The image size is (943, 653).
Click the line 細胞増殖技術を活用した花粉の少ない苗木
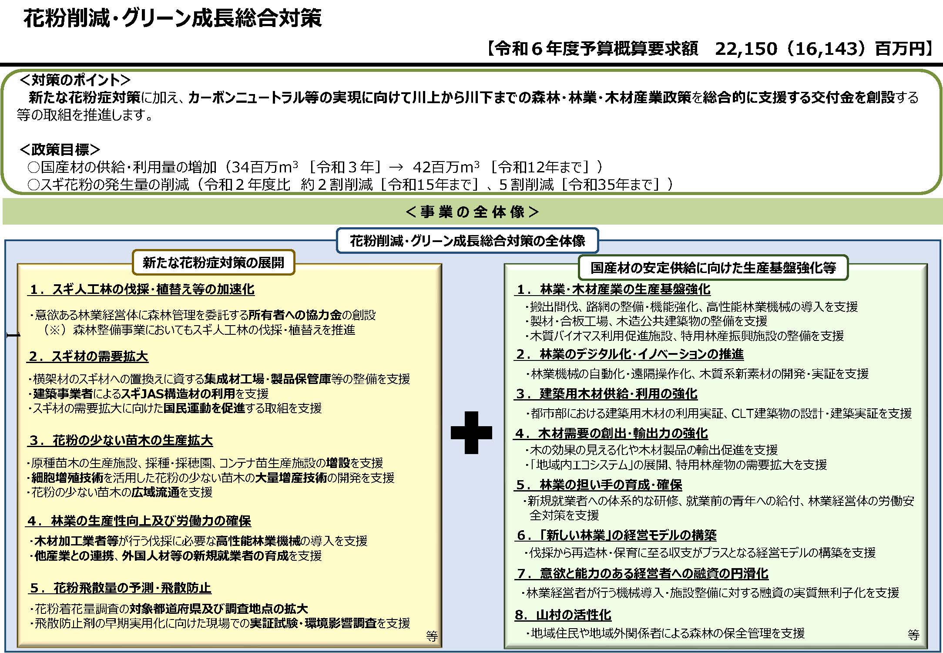[x=211, y=478]
